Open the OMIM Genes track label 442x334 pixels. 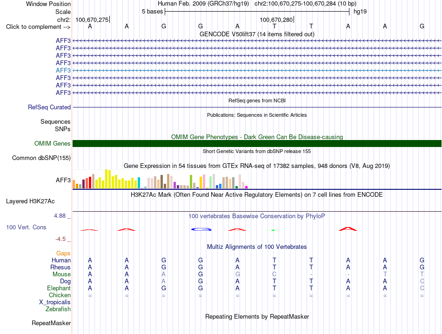coord(53,143)
